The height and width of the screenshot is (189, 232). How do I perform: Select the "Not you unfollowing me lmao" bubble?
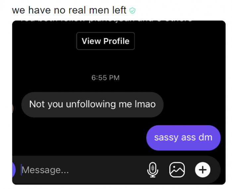pos(92,105)
